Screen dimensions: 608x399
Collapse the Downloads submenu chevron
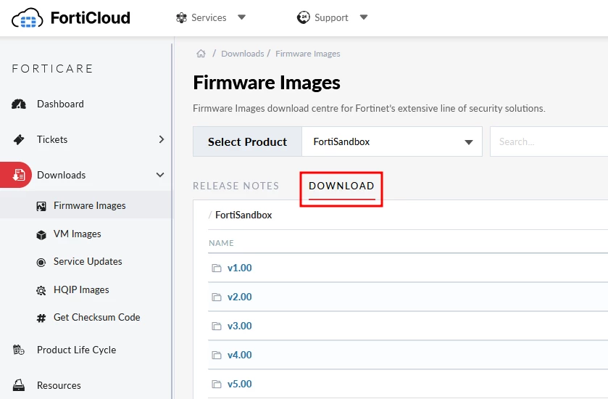point(160,175)
